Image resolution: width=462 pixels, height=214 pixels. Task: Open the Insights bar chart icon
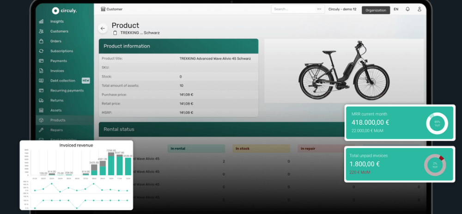point(41,21)
